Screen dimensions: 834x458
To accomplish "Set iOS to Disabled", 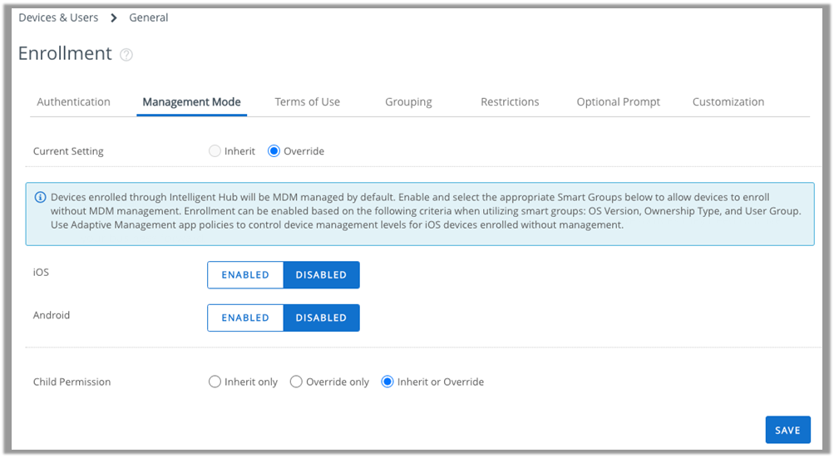I will [x=321, y=275].
